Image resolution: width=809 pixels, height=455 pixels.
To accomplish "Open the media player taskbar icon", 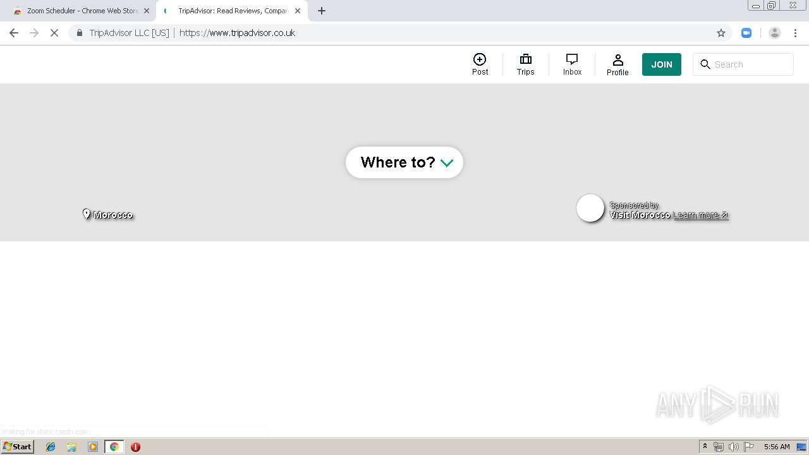I will [x=93, y=447].
